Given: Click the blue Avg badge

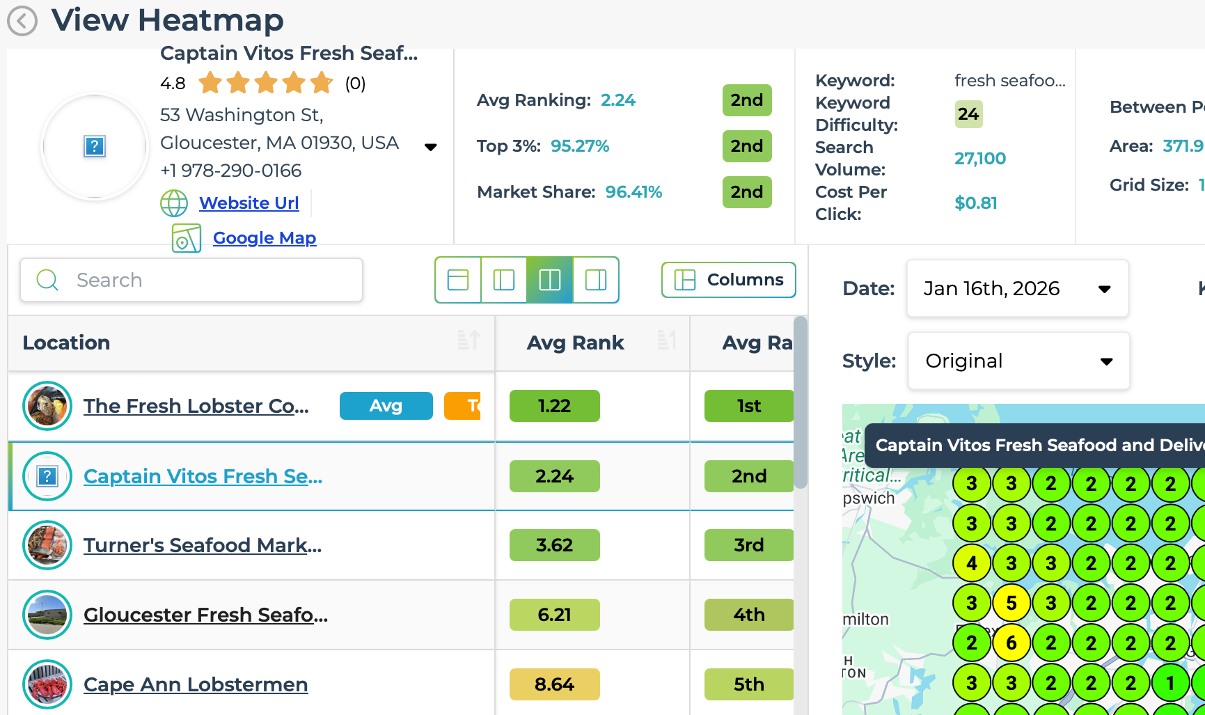Looking at the screenshot, I should (x=386, y=406).
